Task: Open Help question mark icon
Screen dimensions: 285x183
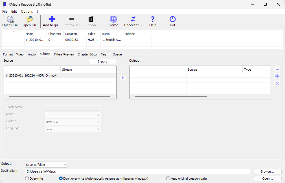Action: (x=153, y=19)
